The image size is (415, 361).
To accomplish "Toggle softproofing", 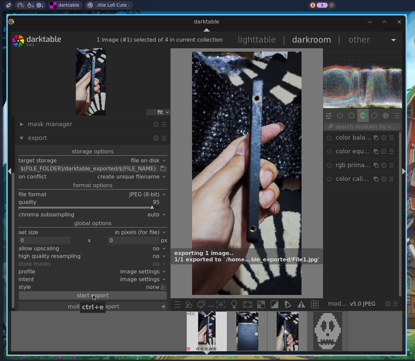I will [x=288, y=305].
